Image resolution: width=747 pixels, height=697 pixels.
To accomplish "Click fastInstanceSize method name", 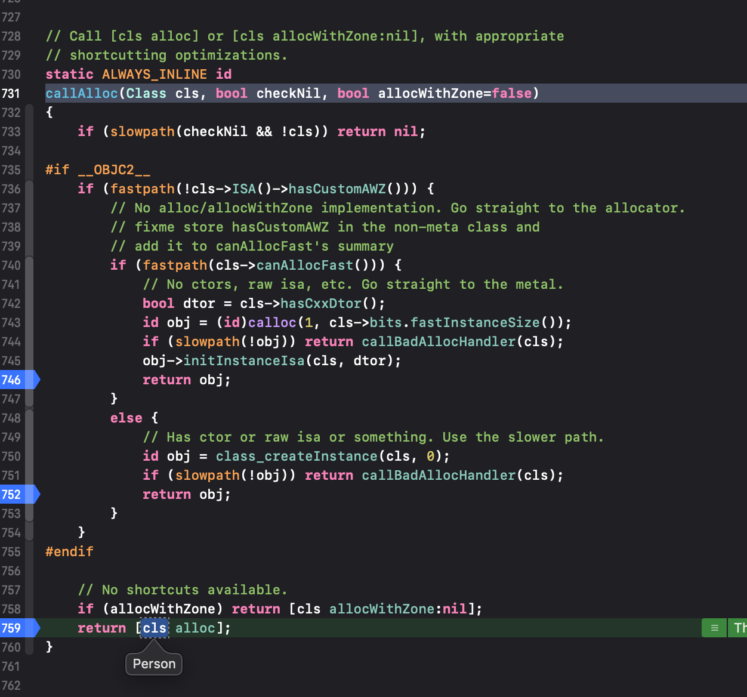I will click(475, 322).
